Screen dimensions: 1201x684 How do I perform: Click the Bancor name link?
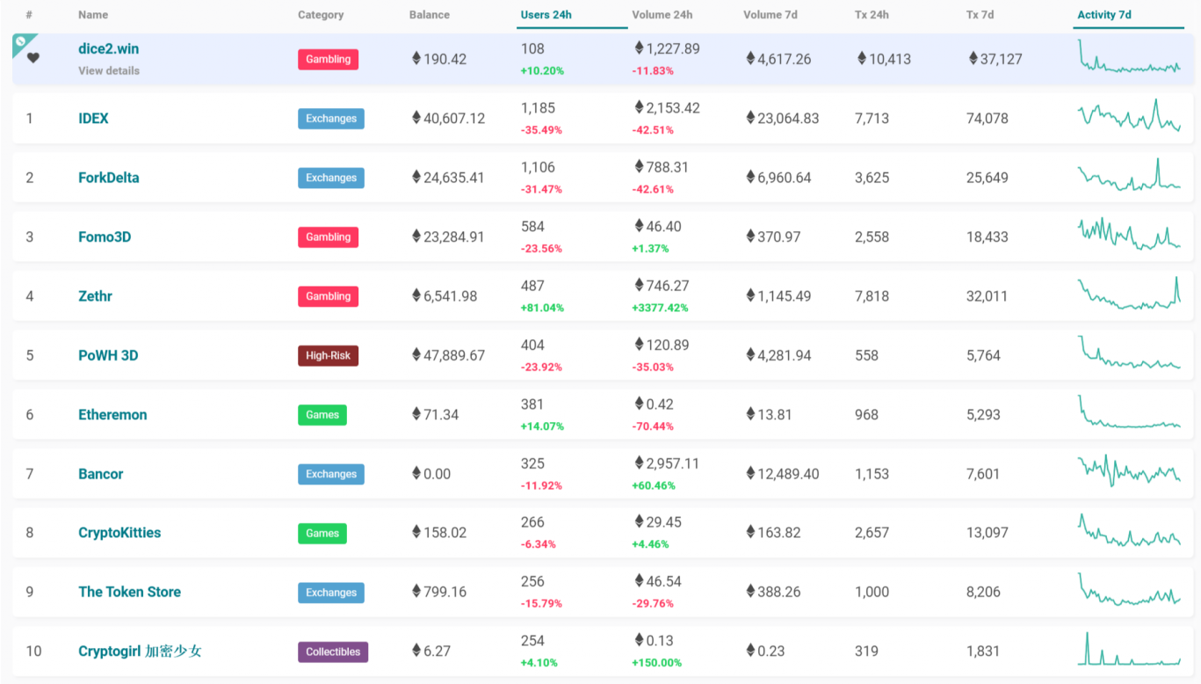[100, 474]
